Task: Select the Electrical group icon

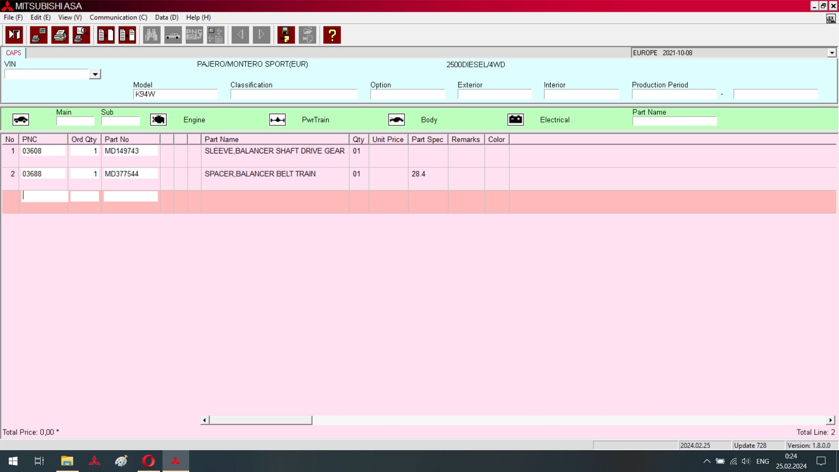Action: pos(516,120)
